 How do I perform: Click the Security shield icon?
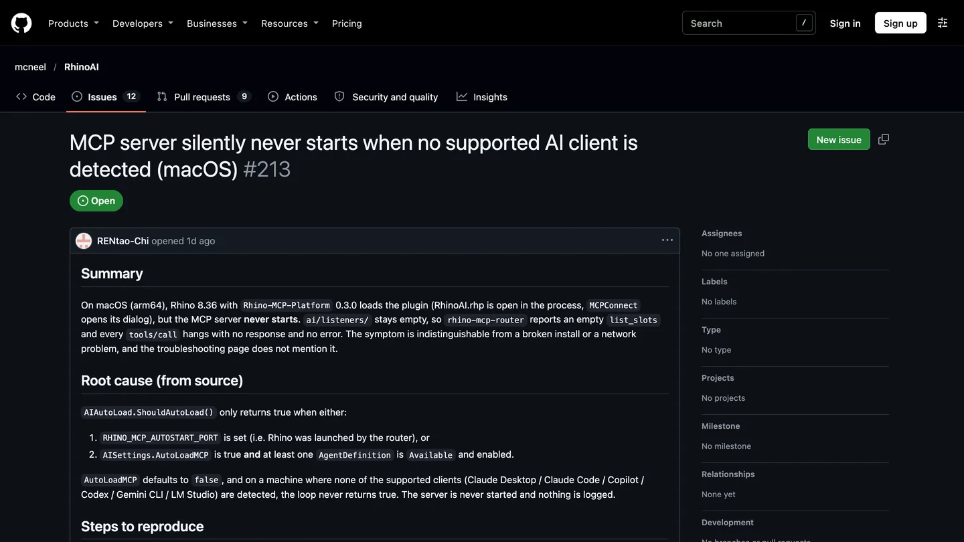click(339, 96)
